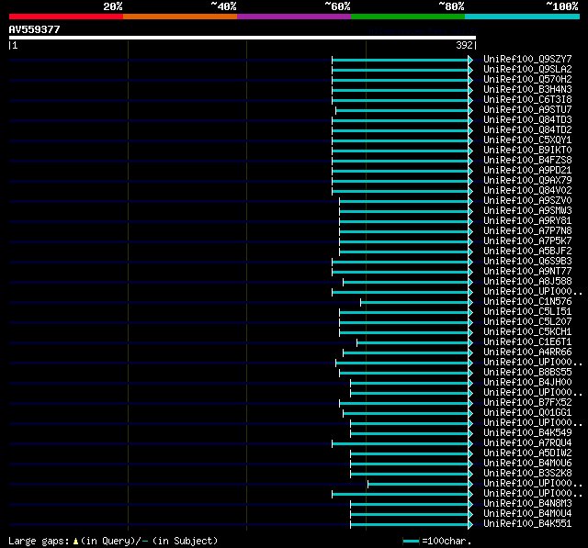Select the UniRef100_B4K551 label
Screen dimensions: 588x548
coord(527,524)
